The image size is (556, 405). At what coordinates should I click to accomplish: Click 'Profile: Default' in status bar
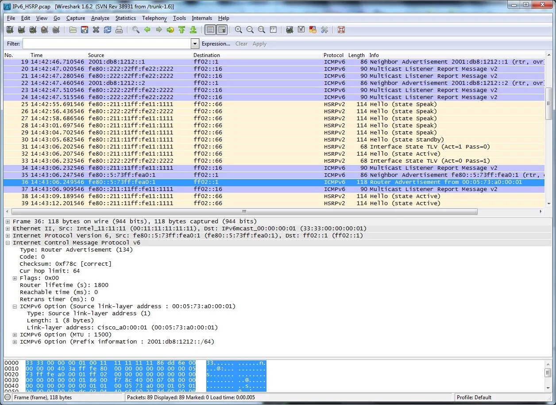click(474, 397)
